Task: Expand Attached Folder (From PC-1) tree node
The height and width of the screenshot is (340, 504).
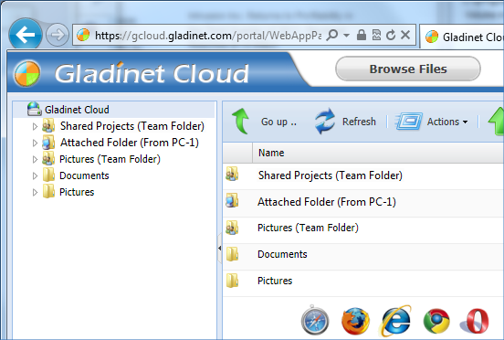Action: click(x=35, y=143)
